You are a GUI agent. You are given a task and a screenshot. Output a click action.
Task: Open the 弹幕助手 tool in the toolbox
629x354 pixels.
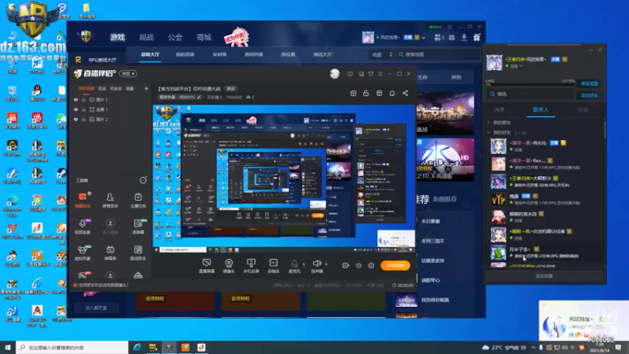[x=83, y=200]
